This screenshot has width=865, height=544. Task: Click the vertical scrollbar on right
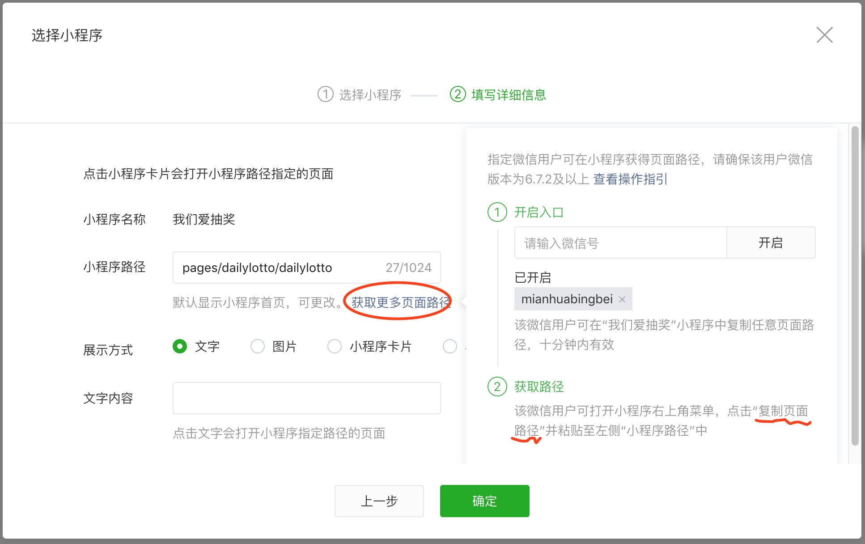coord(855,286)
